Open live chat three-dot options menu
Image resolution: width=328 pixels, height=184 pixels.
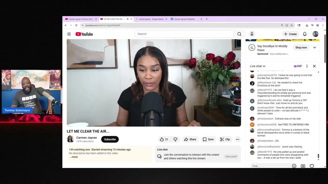point(307,66)
